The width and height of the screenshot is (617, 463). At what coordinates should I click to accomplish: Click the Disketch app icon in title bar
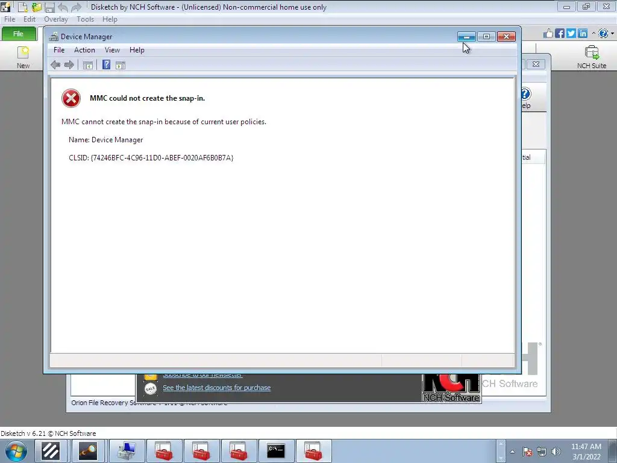(x=5, y=7)
